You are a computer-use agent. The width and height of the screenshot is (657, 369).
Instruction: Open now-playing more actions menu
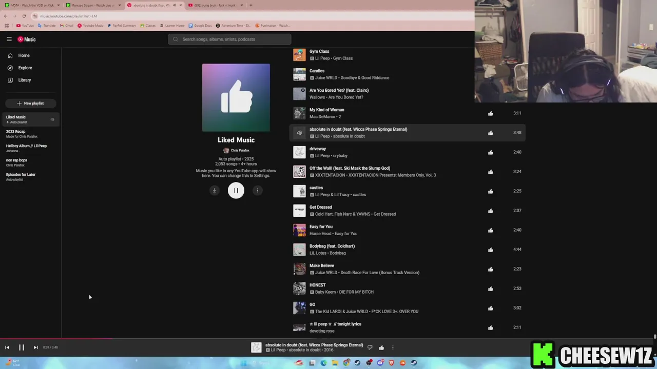pos(393,347)
